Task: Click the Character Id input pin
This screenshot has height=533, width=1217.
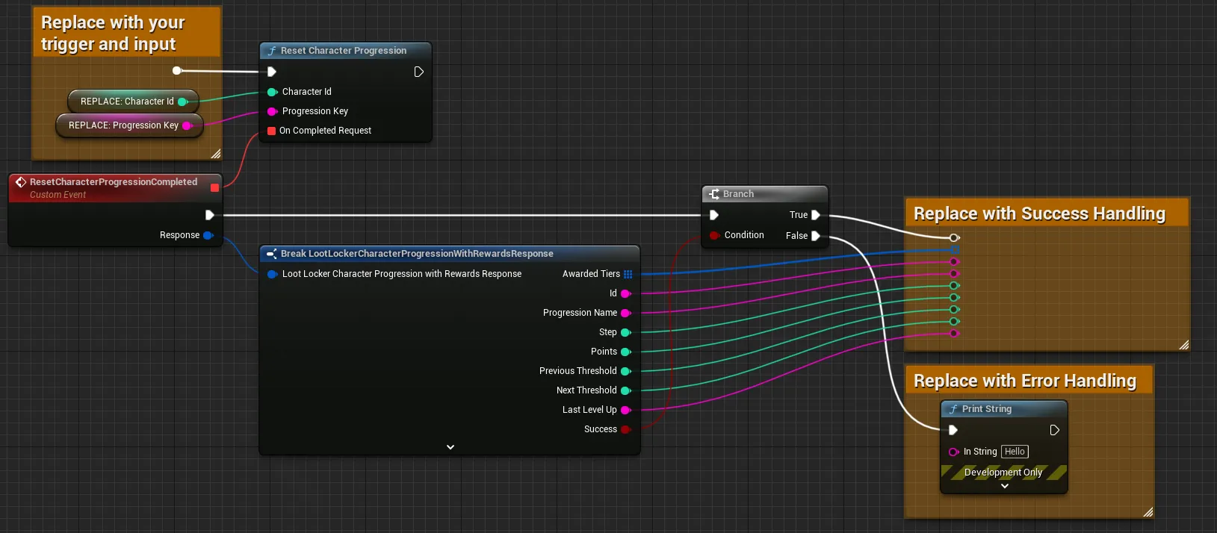Action: [x=273, y=92]
